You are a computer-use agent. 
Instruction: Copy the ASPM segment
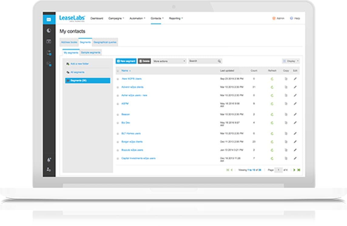tap(286, 104)
